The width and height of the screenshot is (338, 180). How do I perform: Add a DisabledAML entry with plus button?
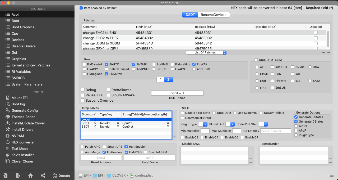[x=251, y=162]
